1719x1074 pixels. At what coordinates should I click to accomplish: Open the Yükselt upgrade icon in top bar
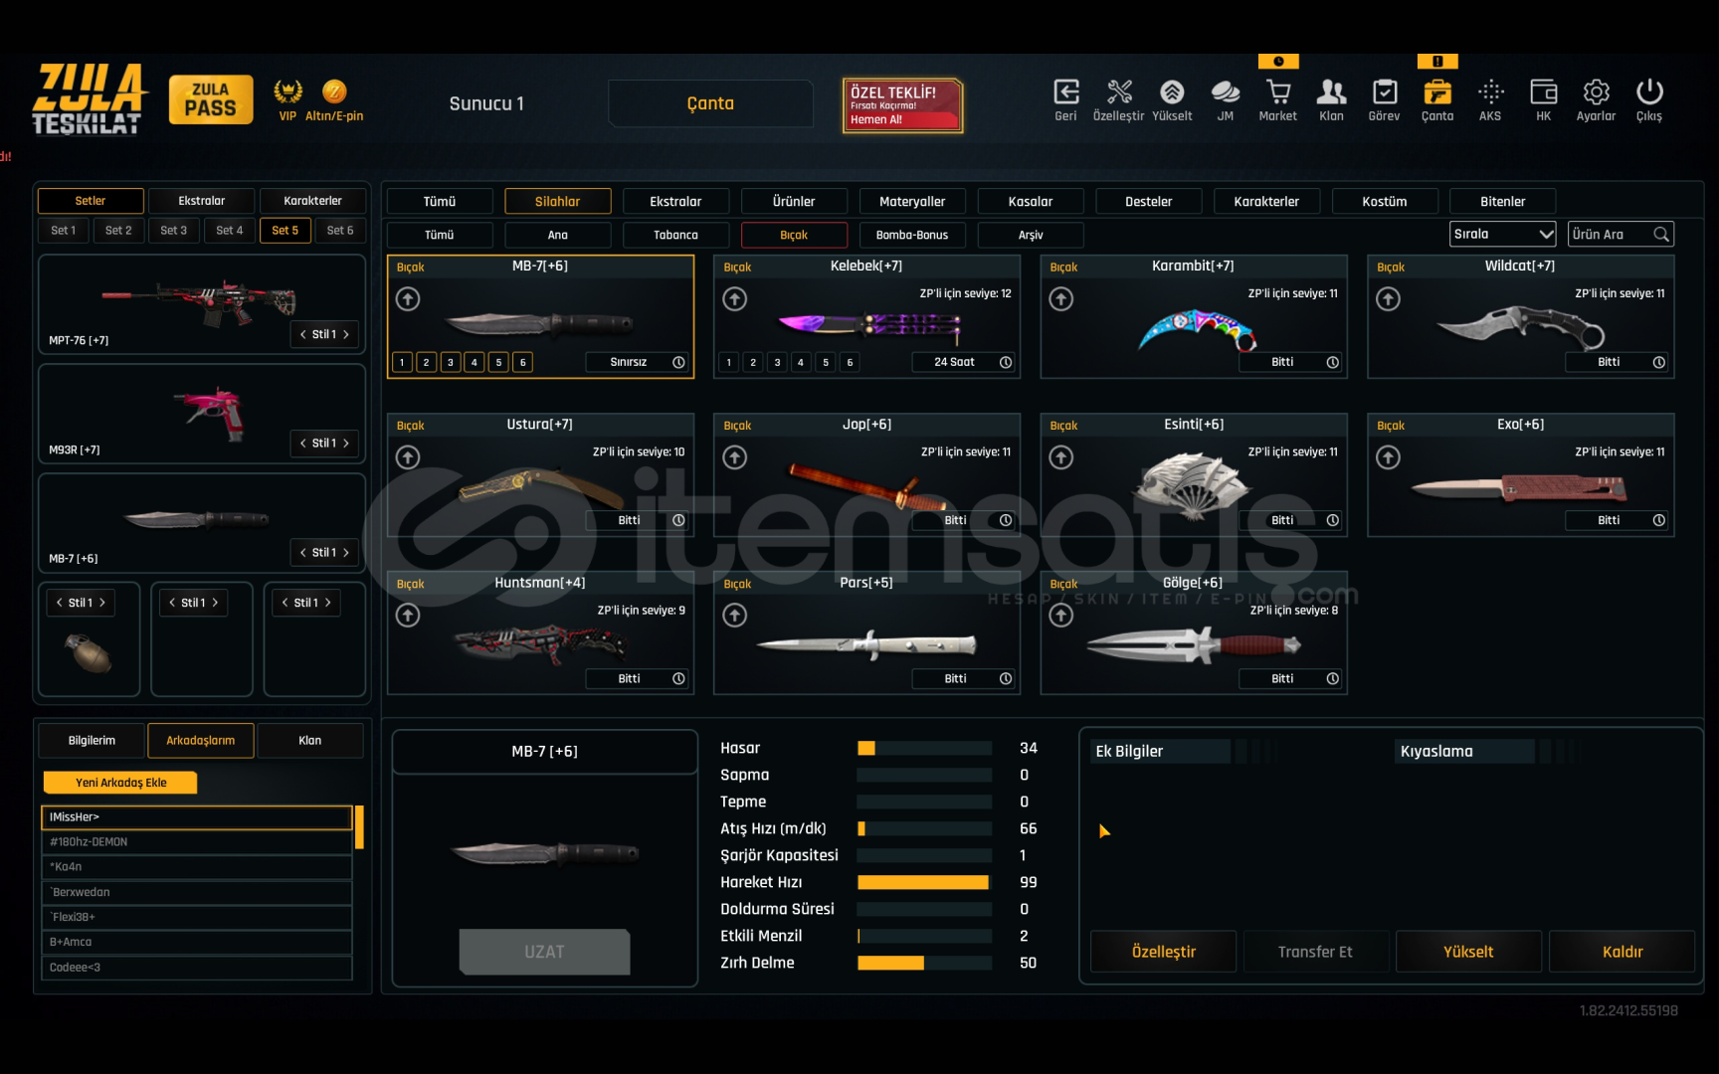tap(1172, 92)
